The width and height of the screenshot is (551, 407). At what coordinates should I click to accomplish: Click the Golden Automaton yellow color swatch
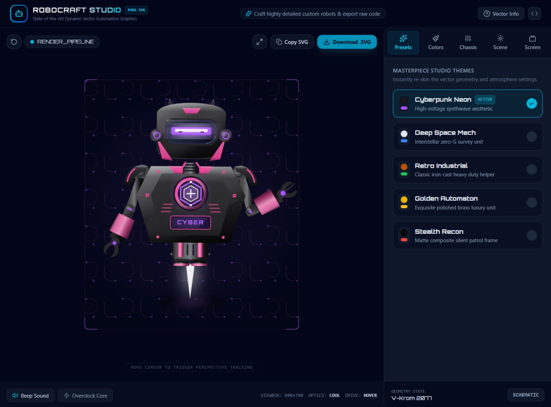(x=404, y=202)
